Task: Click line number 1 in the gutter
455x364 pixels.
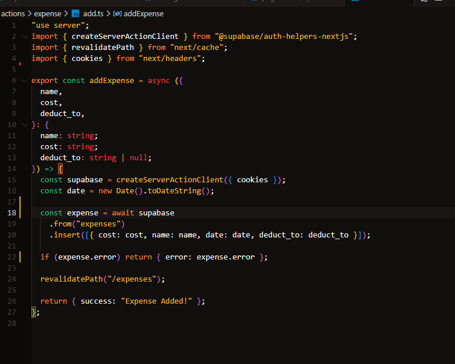Action: pos(14,26)
